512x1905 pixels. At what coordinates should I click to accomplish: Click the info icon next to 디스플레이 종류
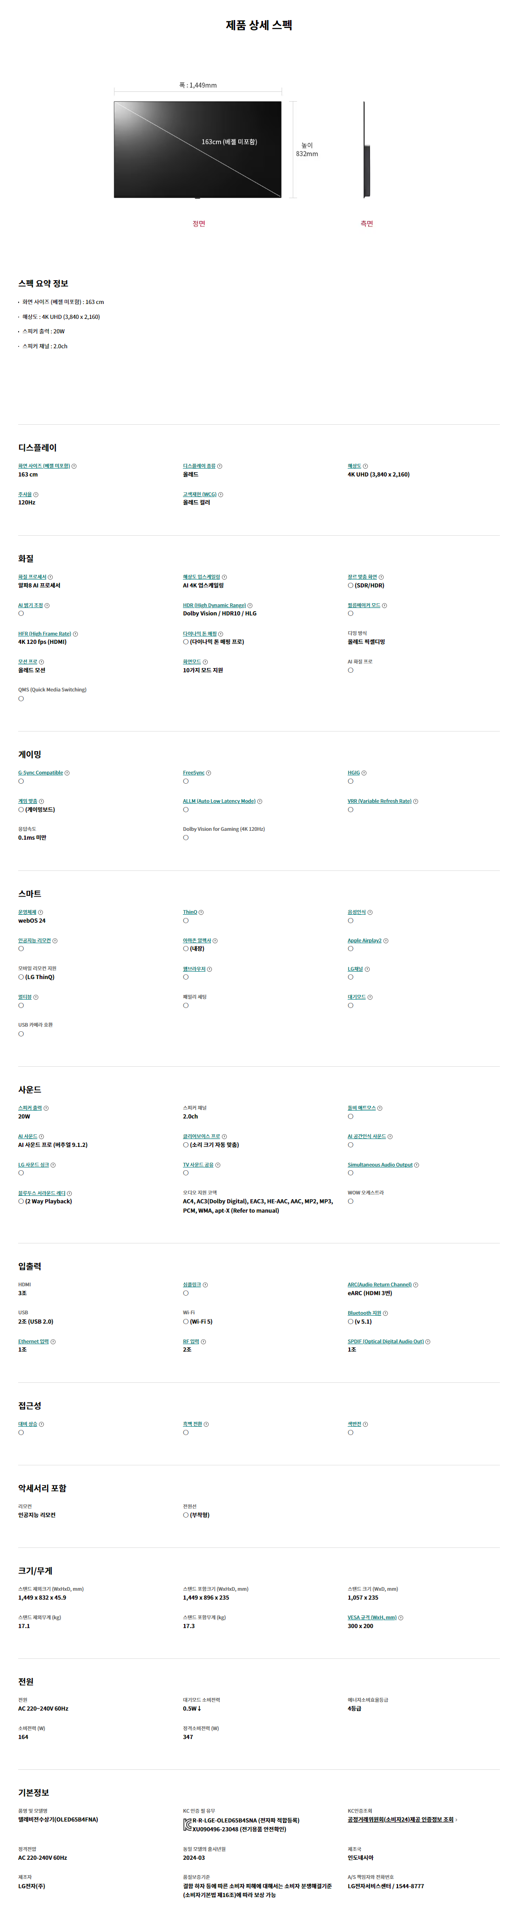[220, 466]
